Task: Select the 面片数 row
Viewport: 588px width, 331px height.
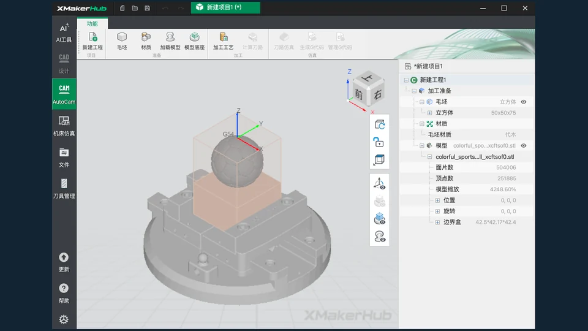Action: point(467,167)
